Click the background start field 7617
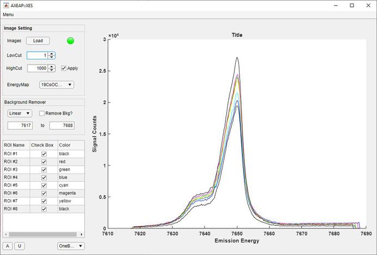This screenshot has height=255, width=377. (x=20, y=125)
